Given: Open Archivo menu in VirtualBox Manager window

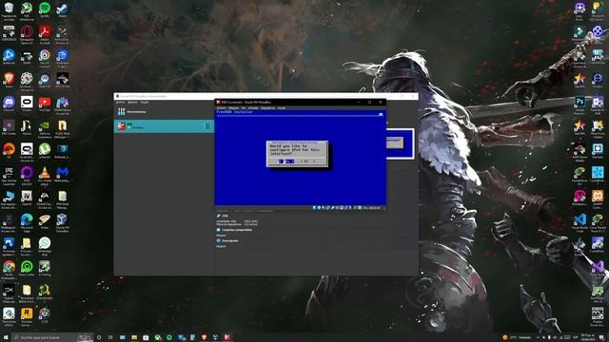Looking at the screenshot, I should tap(121, 103).
